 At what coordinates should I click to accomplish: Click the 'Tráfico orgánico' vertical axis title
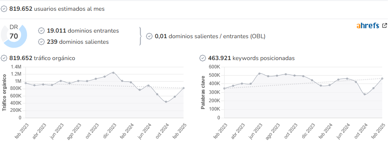(4, 92)
